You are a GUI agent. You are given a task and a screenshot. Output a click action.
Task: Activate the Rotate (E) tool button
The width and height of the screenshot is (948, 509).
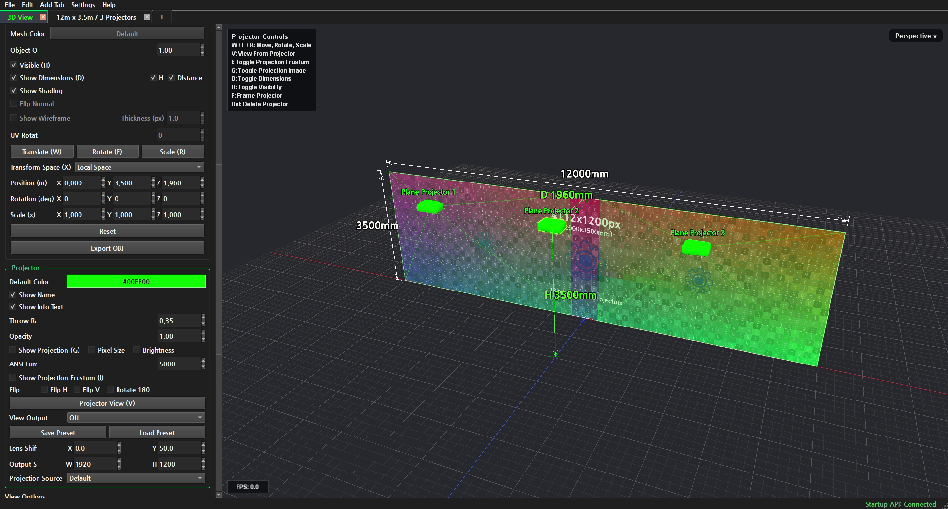pyautogui.click(x=107, y=152)
